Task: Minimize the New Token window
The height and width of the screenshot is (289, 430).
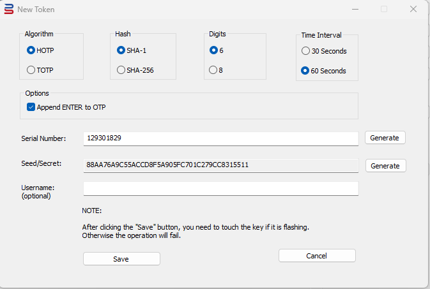Action: tap(355, 9)
